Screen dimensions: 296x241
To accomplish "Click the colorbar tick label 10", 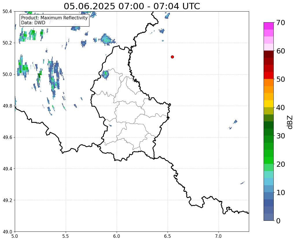I will [281, 192].
